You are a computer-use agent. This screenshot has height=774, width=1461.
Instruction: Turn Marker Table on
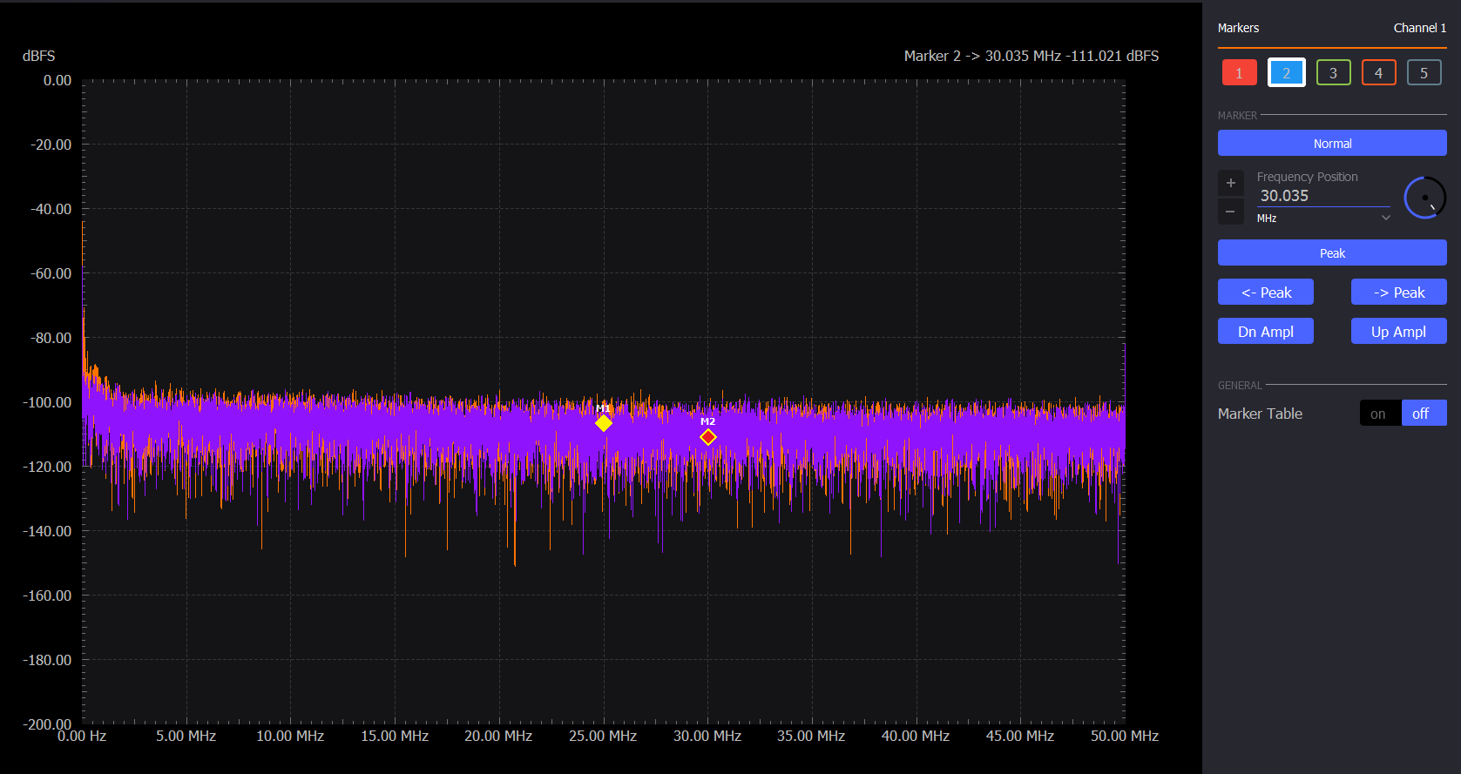point(1380,413)
